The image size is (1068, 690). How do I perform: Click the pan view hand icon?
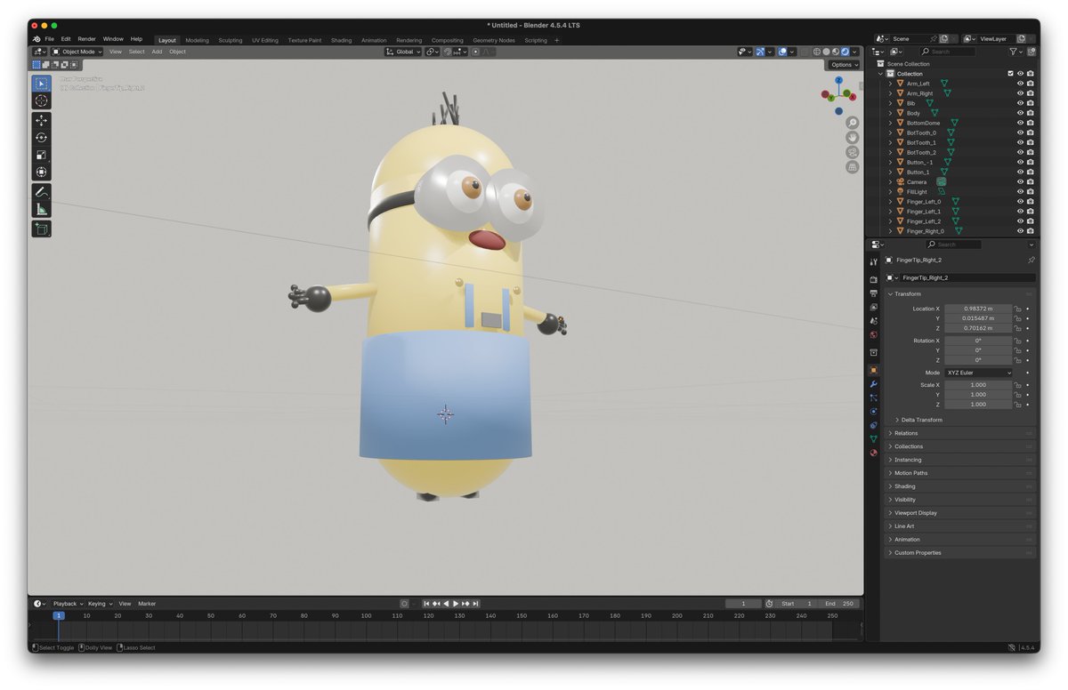852,138
